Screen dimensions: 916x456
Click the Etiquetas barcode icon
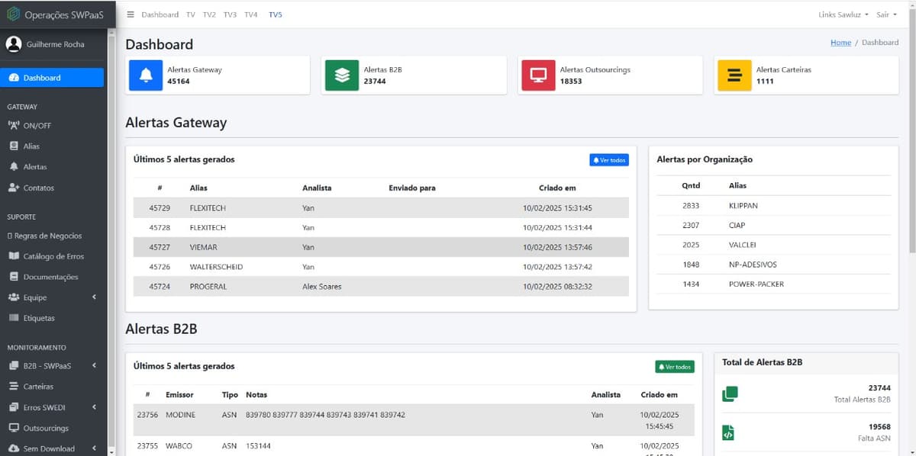(x=14, y=318)
